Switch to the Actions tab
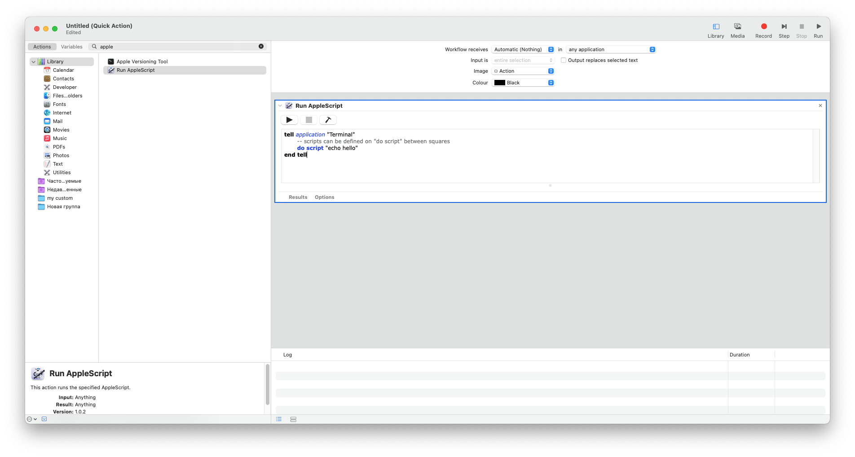This screenshot has height=457, width=855. (x=42, y=47)
